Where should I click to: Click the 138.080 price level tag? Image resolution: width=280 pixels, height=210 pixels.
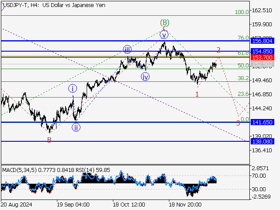coord(262,141)
